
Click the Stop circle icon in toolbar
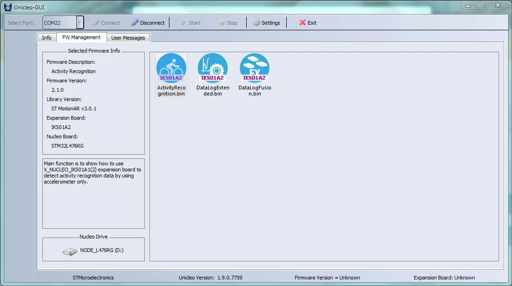tap(222, 22)
